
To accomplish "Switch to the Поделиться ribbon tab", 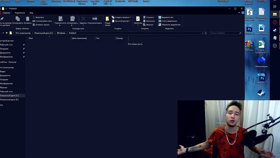I will point(20,13).
